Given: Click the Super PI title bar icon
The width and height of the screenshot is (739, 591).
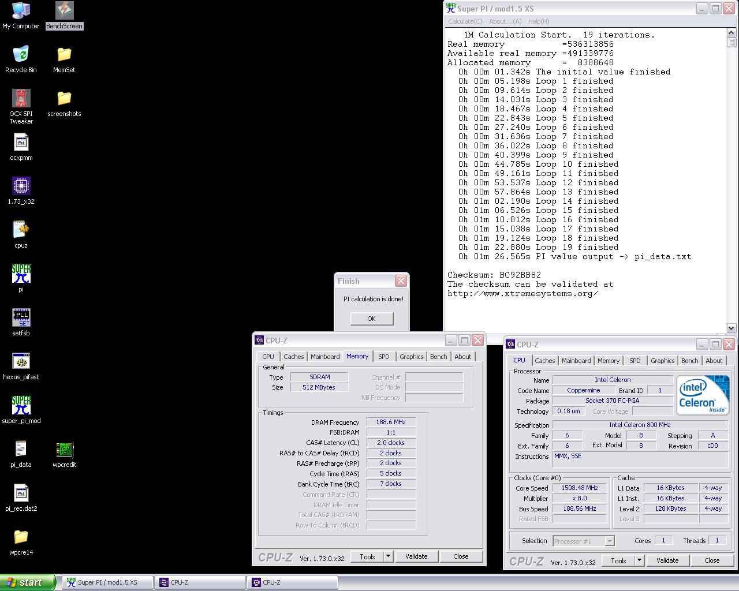Looking at the screenshot, I should [451, 8].
